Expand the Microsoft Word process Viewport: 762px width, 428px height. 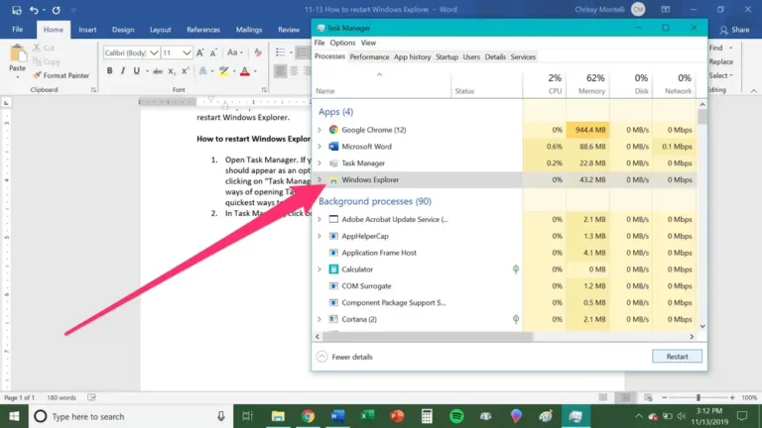(x=319, y=146)
